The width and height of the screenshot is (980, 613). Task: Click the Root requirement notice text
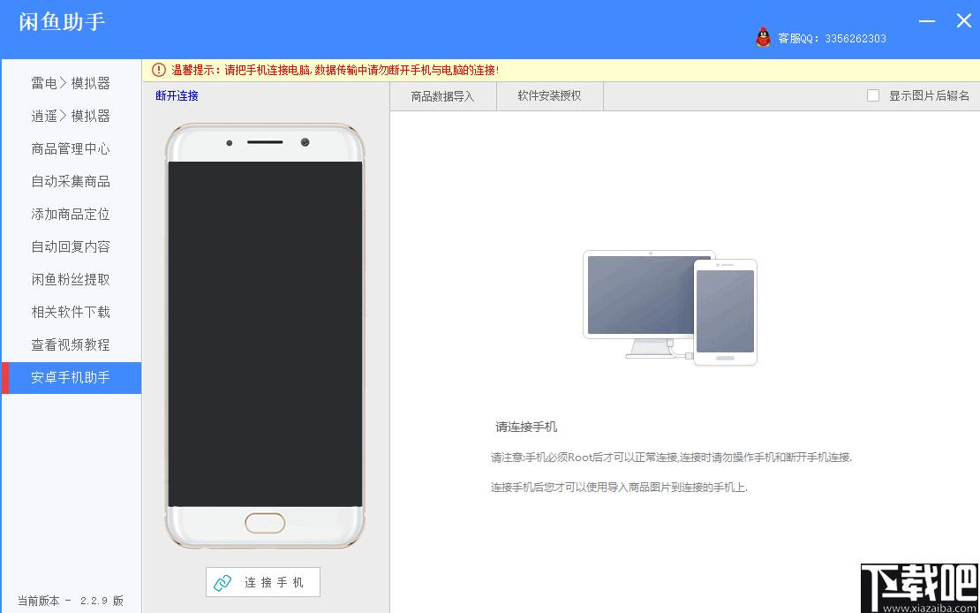tap(671, 458)
